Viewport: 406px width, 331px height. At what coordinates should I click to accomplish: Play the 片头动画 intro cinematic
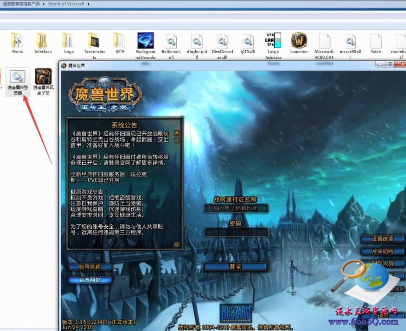pos(383,251)
